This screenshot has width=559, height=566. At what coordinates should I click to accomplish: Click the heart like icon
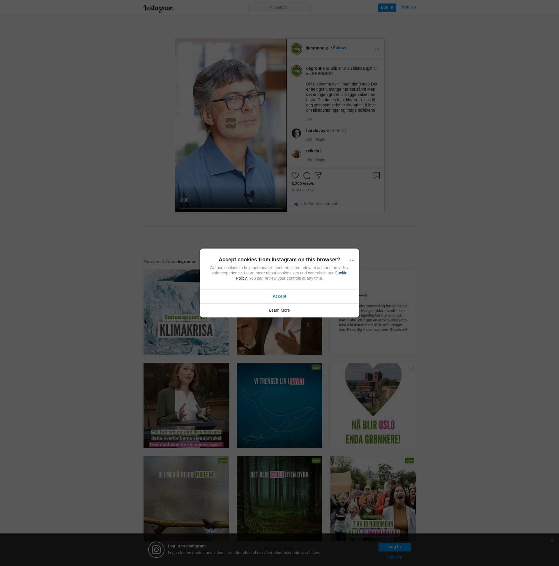(295, 176)
